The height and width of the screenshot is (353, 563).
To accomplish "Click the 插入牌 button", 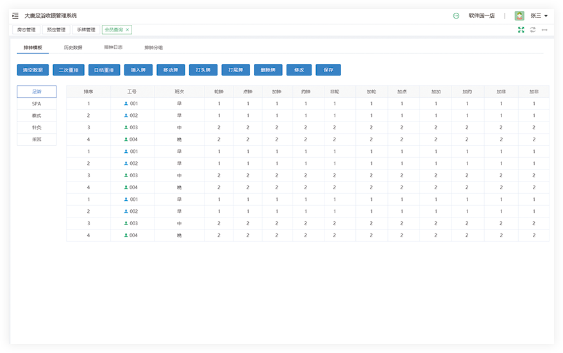I will click(138, 70).
